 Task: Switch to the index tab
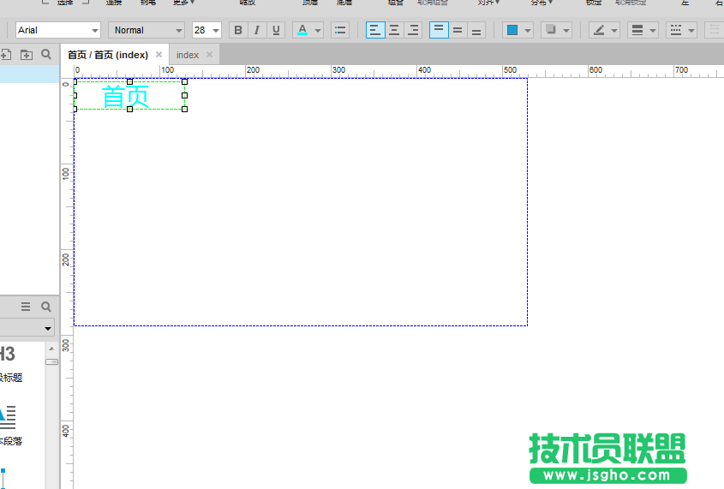[188, 55]
